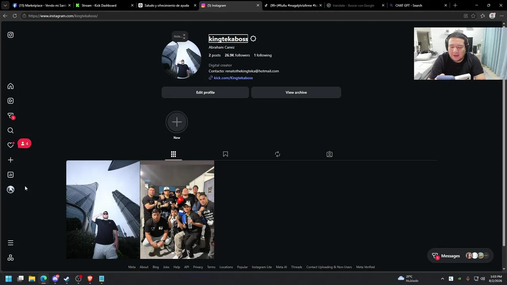Add a New story highlight
This screenshot has height=285, width=507.
177,122
